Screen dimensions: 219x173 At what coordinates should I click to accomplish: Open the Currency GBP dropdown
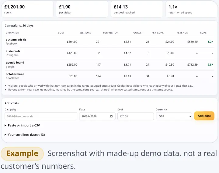(174, 116)
